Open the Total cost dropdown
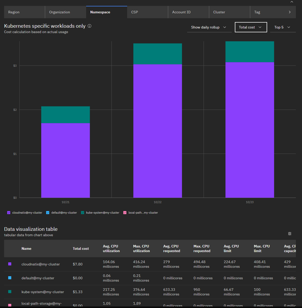The width and height of the screenshot is (302, 308). tap(251, 27)
